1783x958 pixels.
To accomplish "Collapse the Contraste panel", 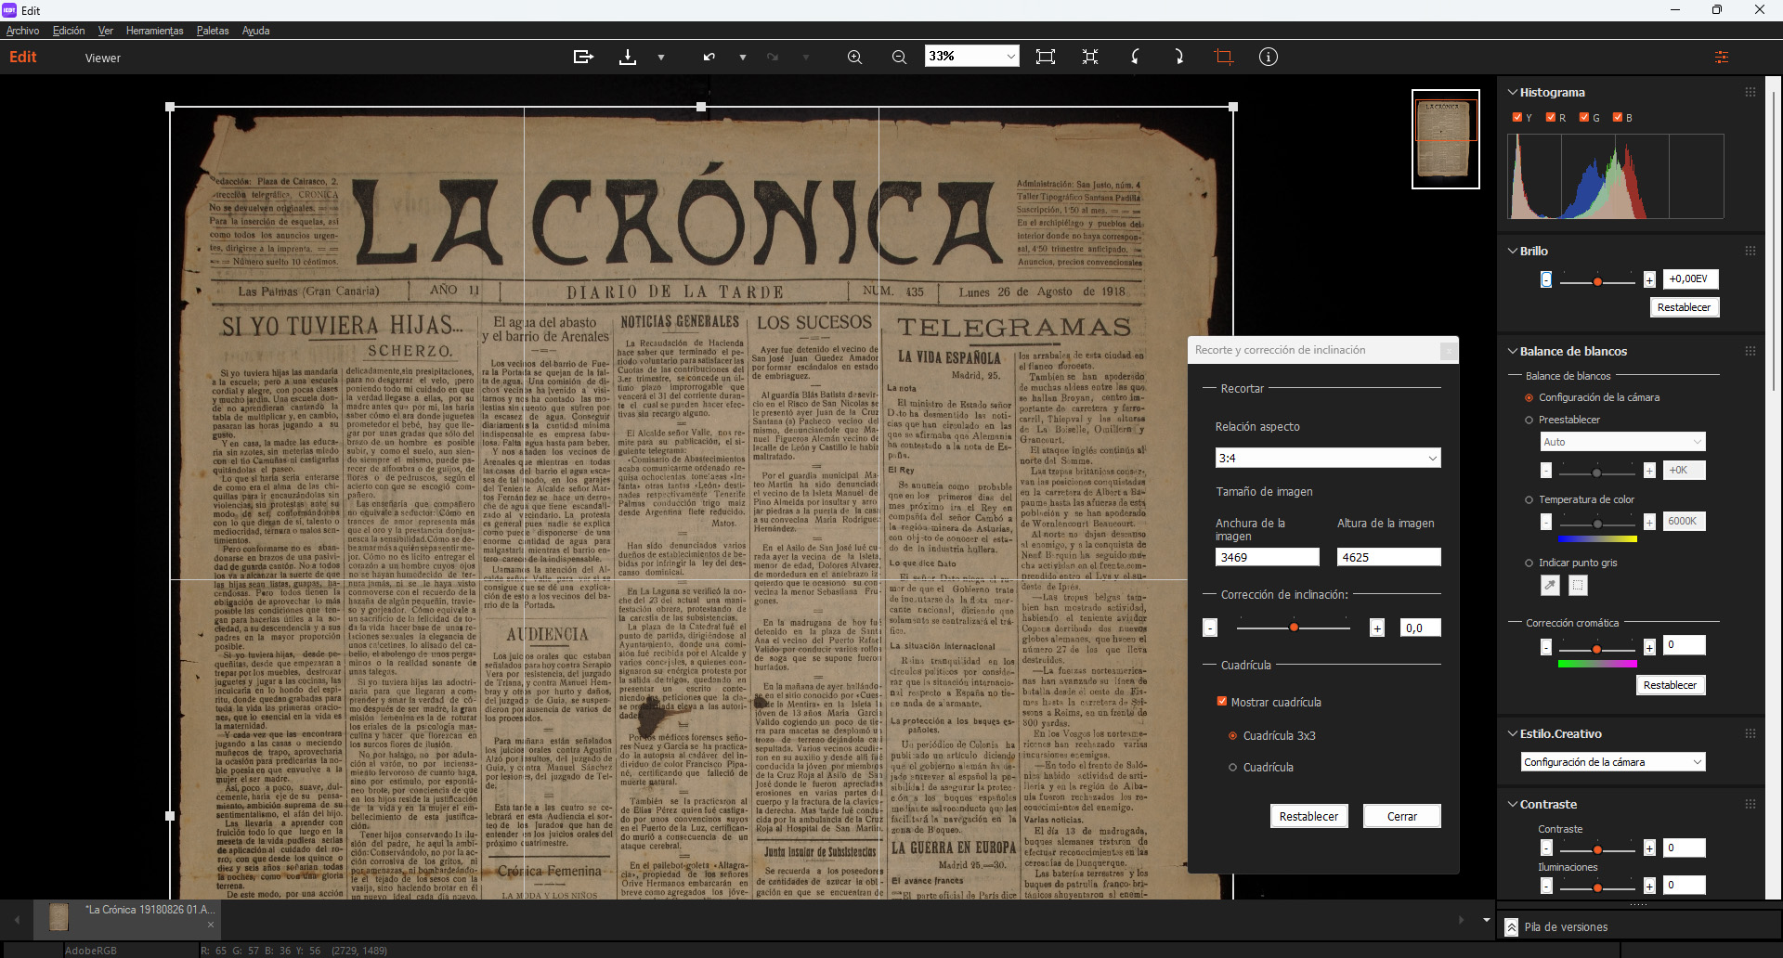I will (1513, 804).
